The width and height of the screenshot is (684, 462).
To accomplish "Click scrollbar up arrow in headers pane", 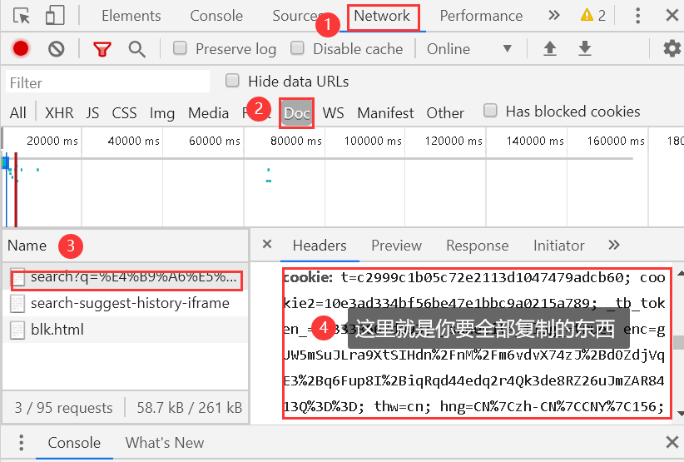I will click(x=680, y=274).
